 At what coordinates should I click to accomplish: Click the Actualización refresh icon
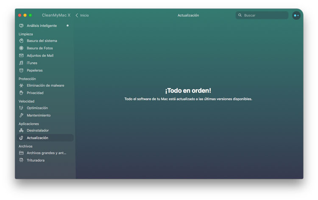click(x=21, y=138)
